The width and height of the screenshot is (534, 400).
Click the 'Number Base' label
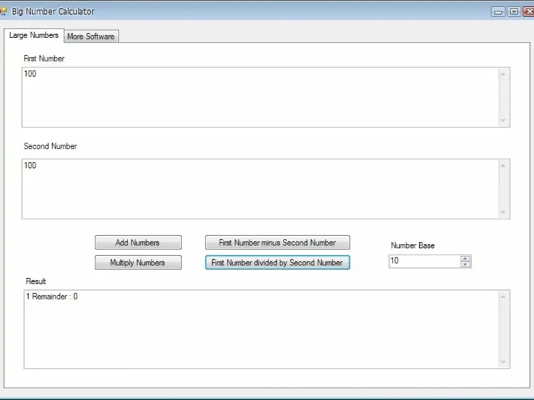tap(413, 245)
